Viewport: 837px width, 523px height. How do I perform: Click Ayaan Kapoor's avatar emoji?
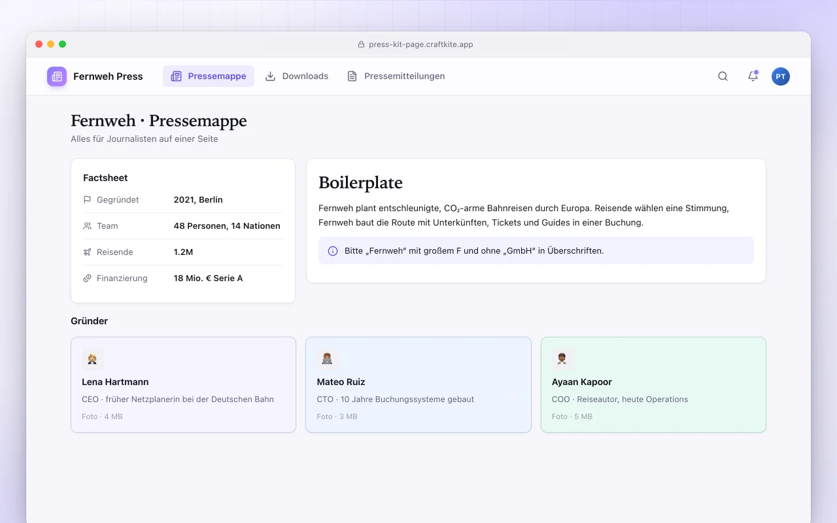562,359
